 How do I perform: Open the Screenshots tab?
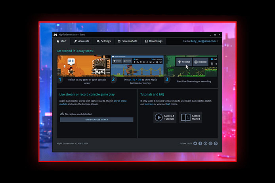(x=128, y=41)
